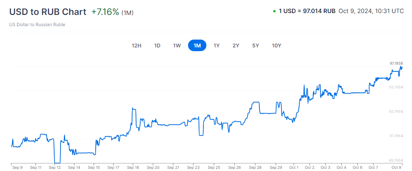Show the 1Y chart range
This screenshot has width=412, height=171.
(216, 46)
